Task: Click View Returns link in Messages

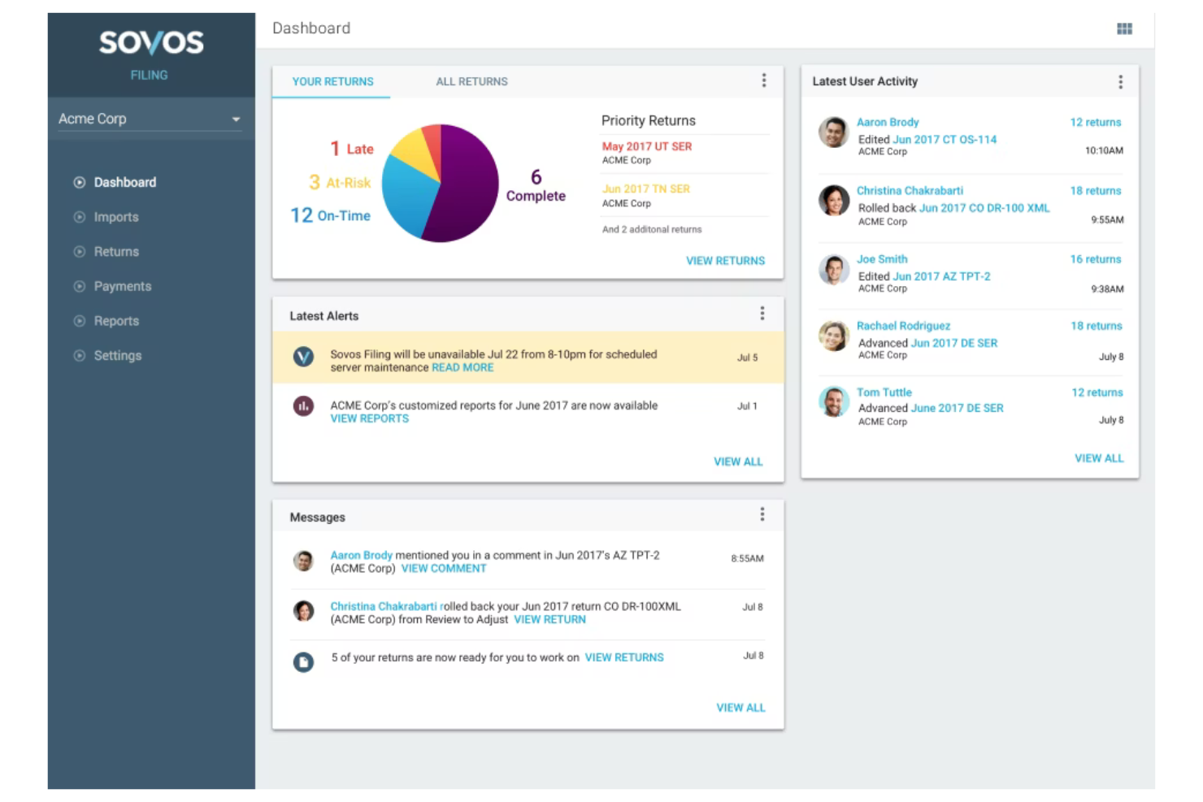Action: coord(624,657)
